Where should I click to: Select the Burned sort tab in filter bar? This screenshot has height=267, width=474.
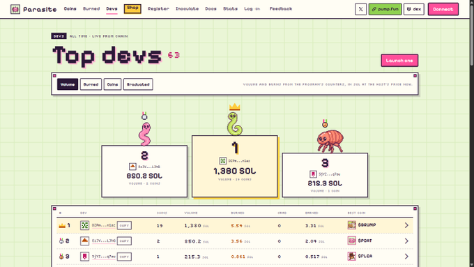(91, 84)
